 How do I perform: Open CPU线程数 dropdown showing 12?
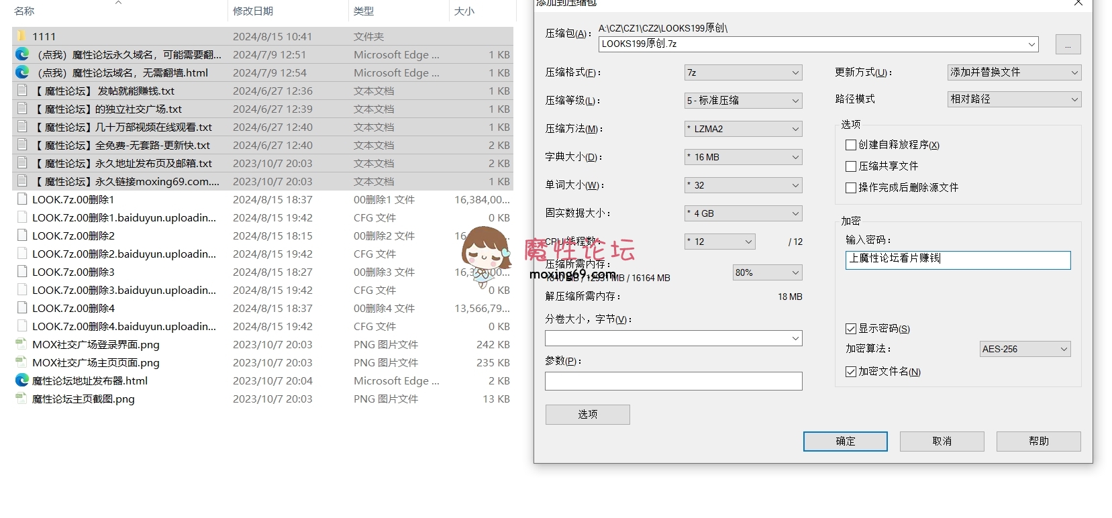coord(720,242)
